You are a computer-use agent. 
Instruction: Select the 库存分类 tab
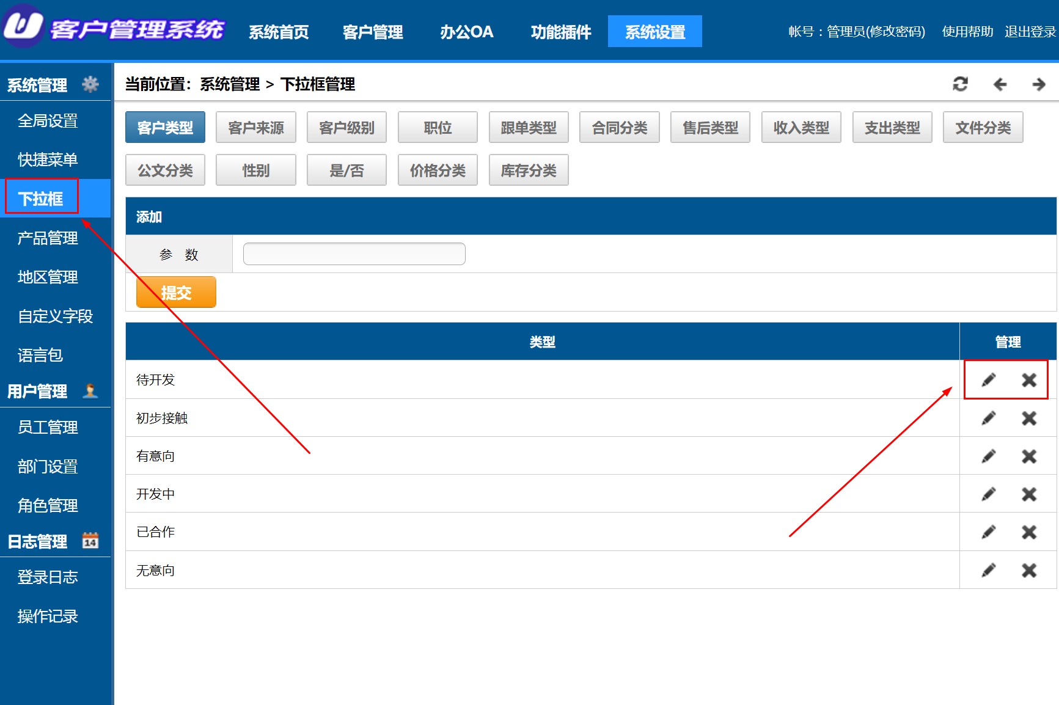point(528,170)
